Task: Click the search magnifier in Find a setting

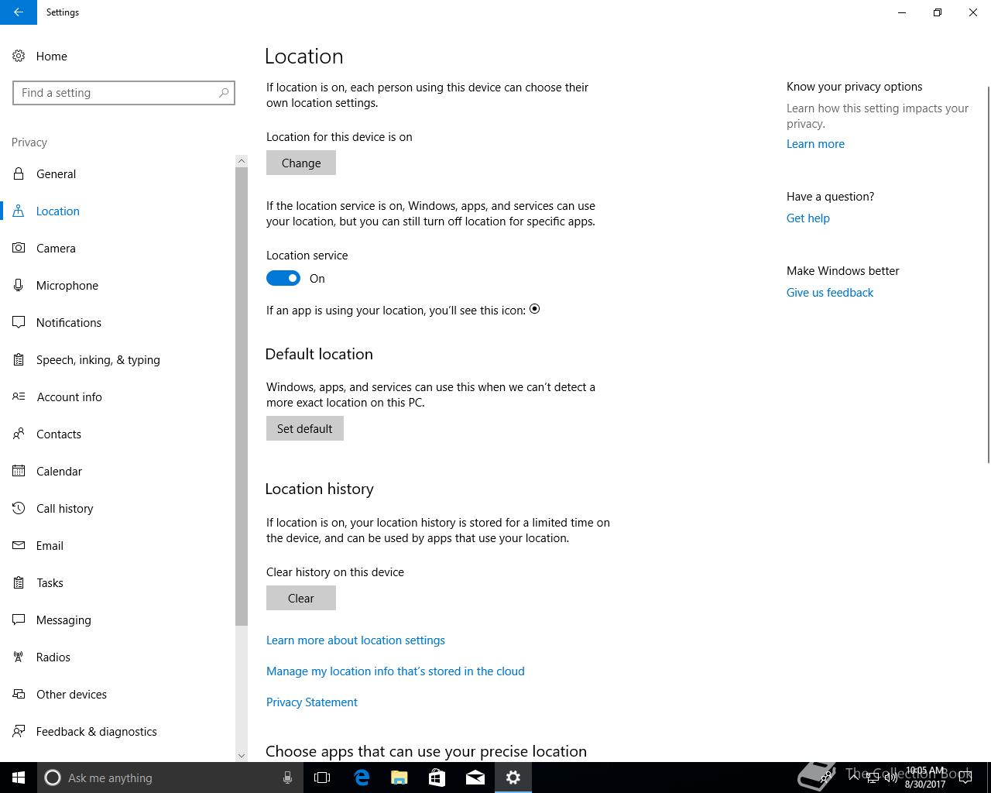Action: 224,93
